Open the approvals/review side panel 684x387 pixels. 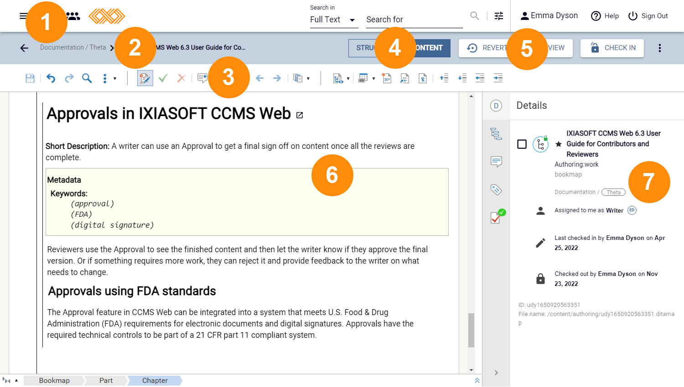[497, 217]
